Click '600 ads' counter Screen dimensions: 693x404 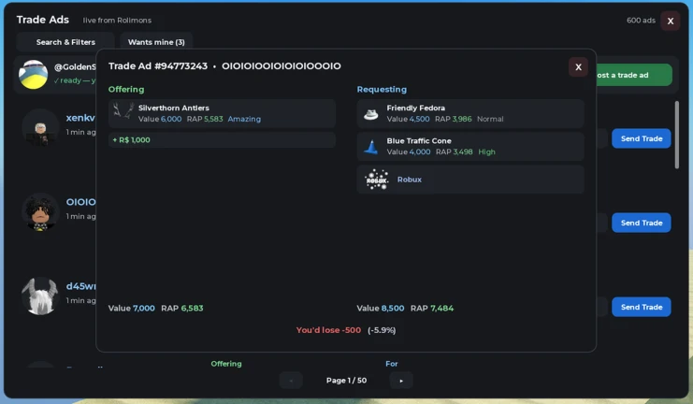pos(641,21)
